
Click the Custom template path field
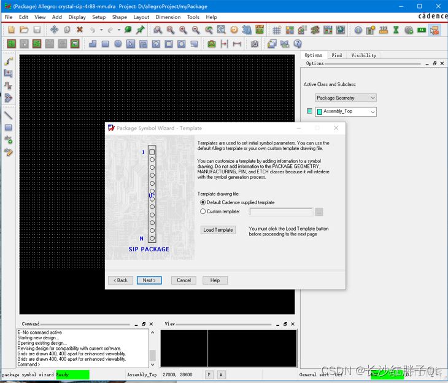tap(281, 212)
